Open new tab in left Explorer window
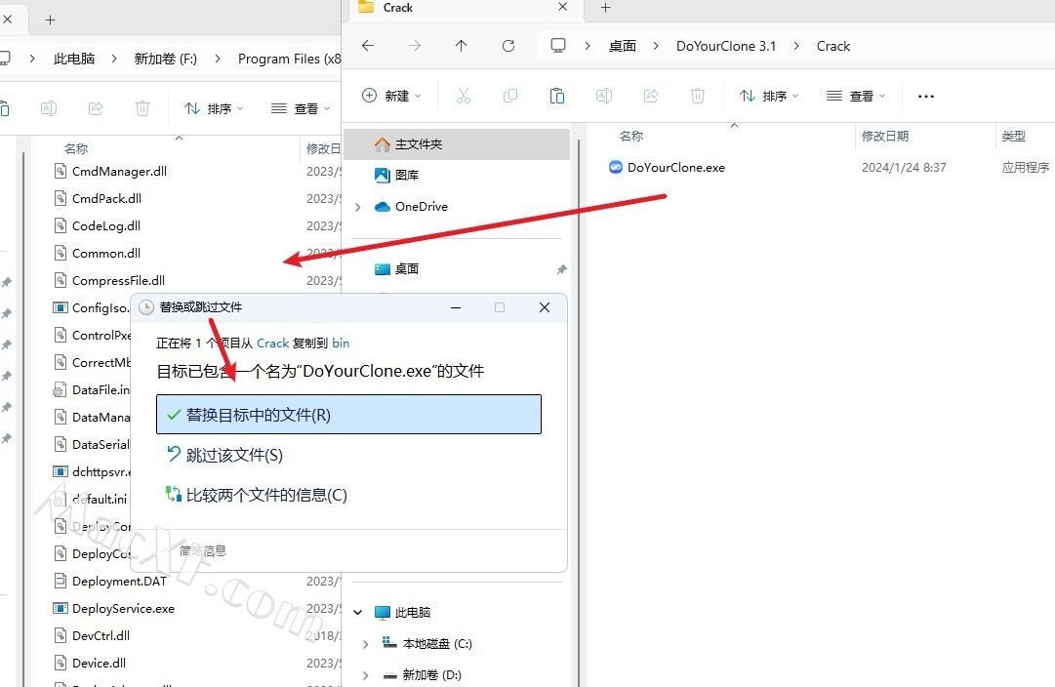This screenshot has width=1055, height=687. [x=50, y=20]
